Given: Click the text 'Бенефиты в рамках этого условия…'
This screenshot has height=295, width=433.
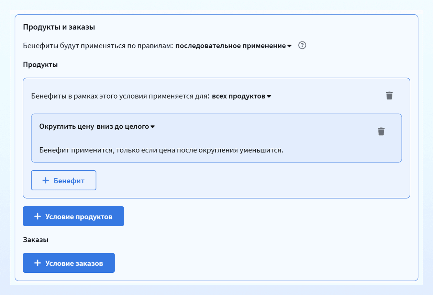Looking at the screenshot, I should pyautogui.click(x=120, y=96).
